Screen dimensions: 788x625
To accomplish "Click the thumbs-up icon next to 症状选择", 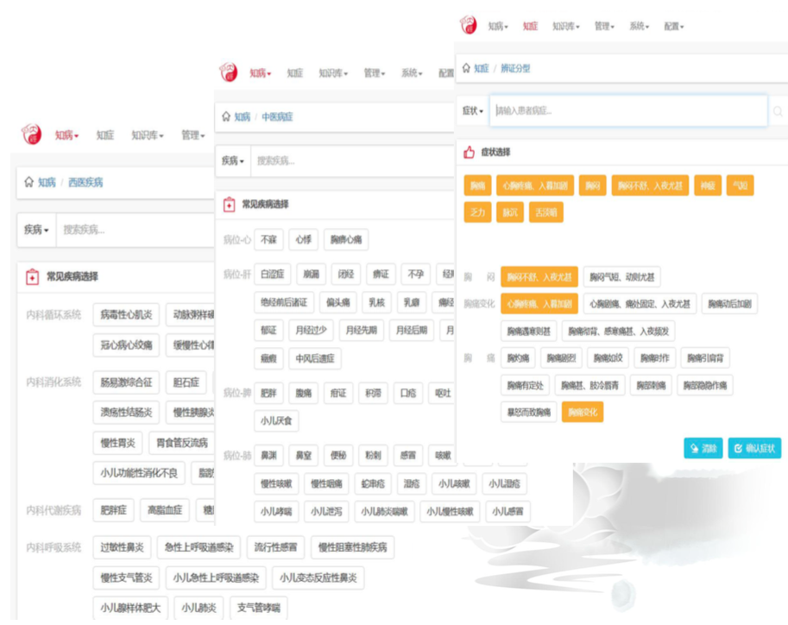I will coord(469,152).
